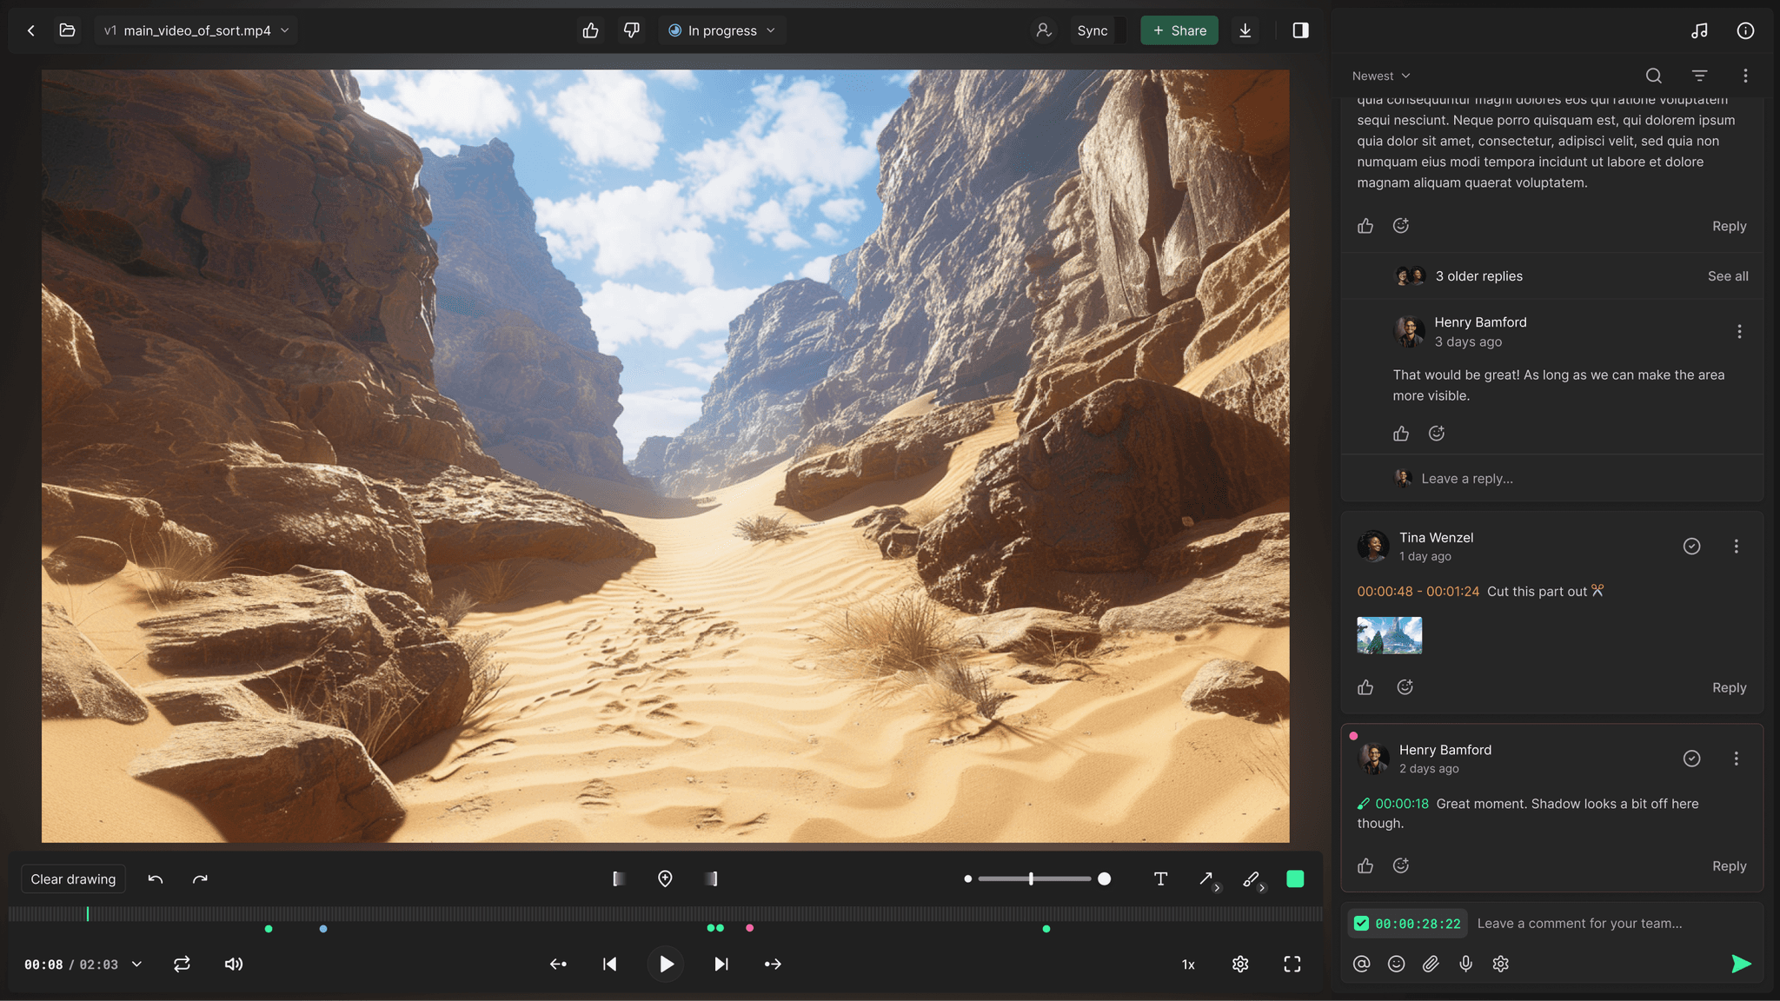Add emoji reaction to Henry's visible area reply
The width and height of the screenshot is (1780, 1001).
[x=1437, y=434]
